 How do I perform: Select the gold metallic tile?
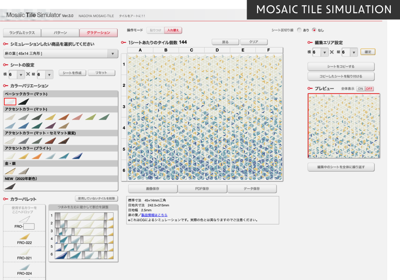coord(10,171)
